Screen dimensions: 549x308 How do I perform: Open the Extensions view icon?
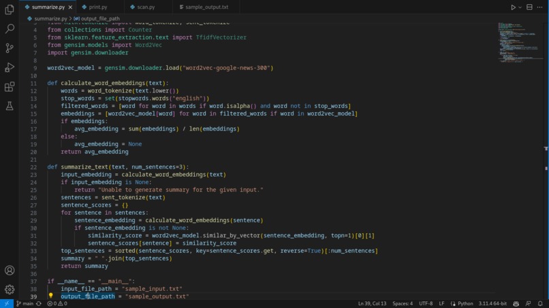tap(10, 86)
